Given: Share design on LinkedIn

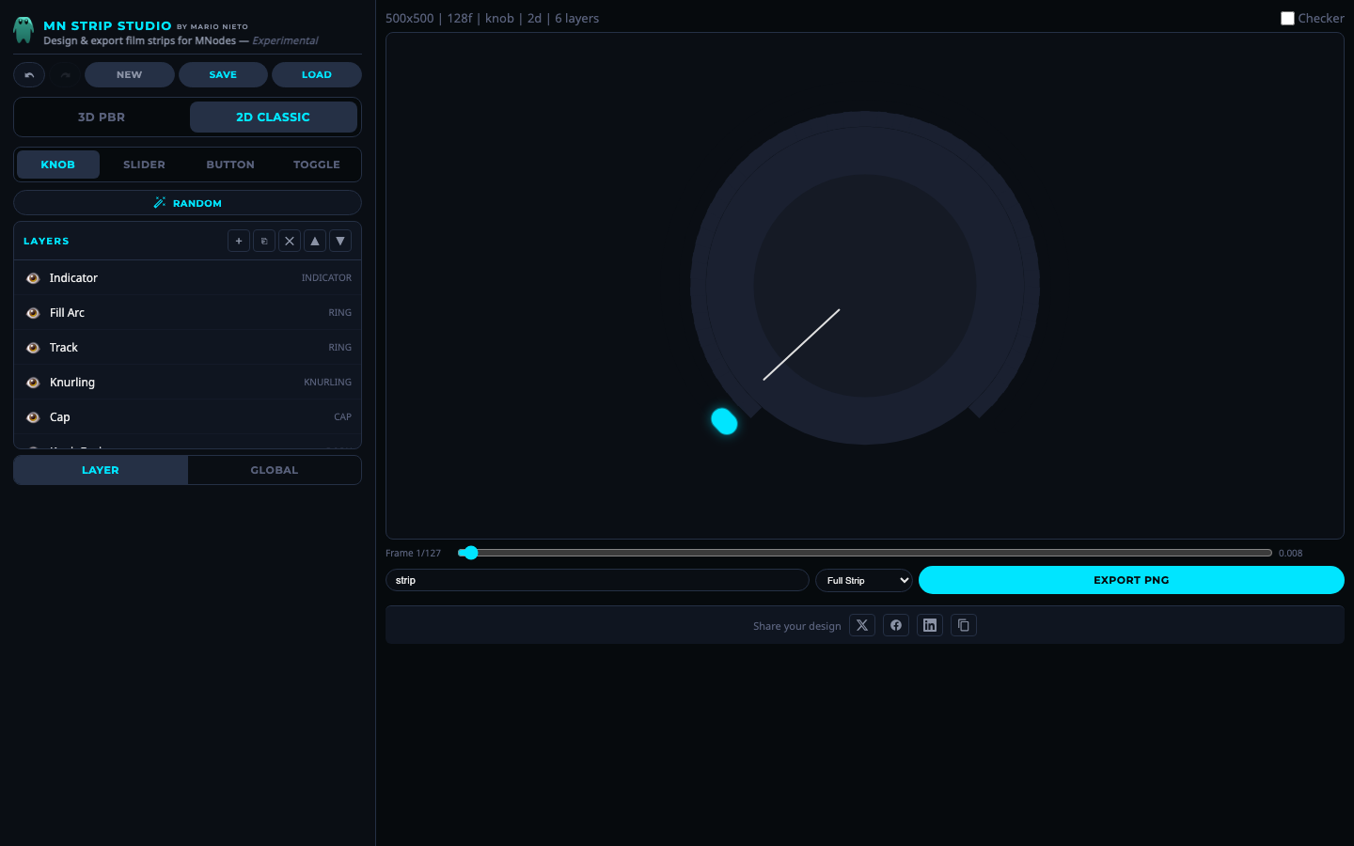Looking at the screenshot, I should [x=930, y=626].
